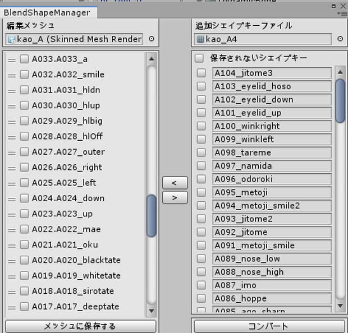Edit the A094_metoji_smile2 name field
The image size is (348, 333).
(x=272, y=206)
